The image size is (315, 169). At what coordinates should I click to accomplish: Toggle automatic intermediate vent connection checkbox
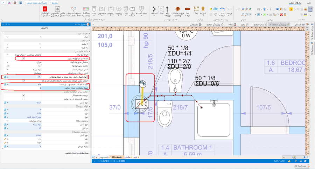[24, 80]
